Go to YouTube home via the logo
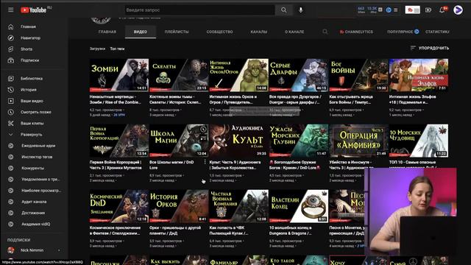 pos(34,10)
